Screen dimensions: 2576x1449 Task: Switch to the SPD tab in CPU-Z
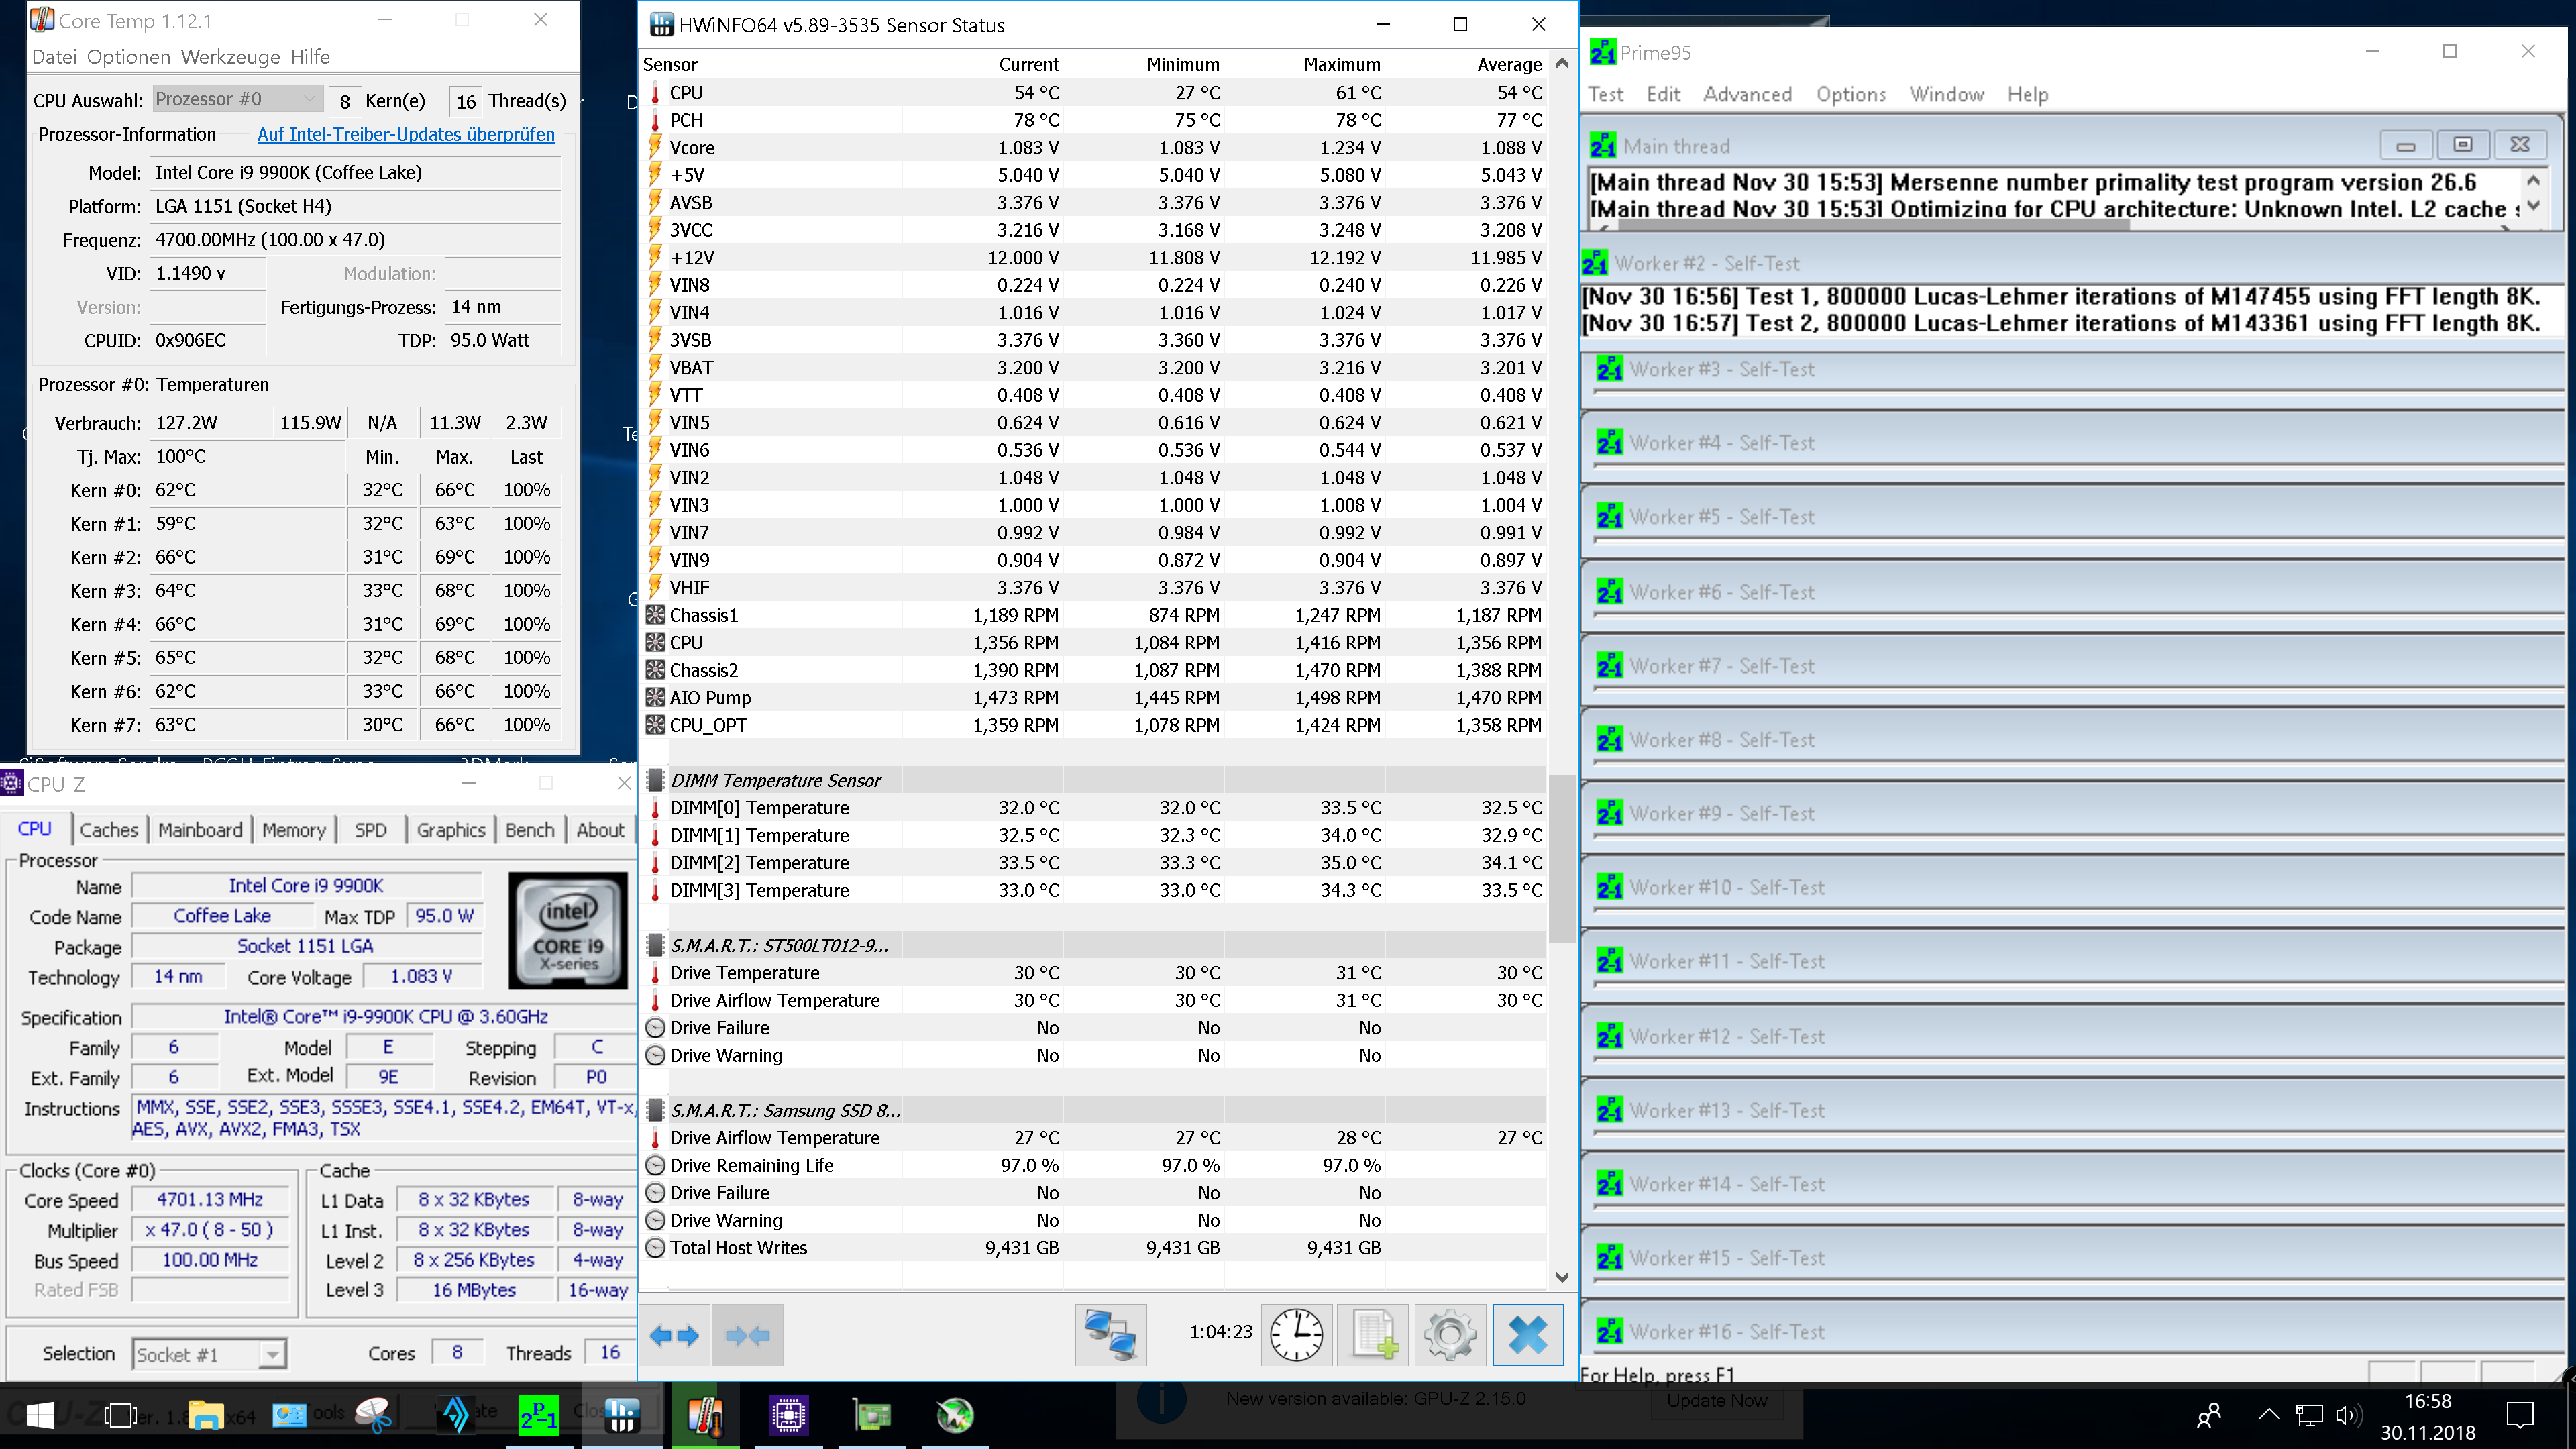pyautogui.click(x=370, y=830)
